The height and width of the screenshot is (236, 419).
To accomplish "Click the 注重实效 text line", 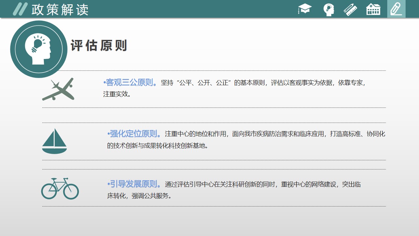I will 117,94.
